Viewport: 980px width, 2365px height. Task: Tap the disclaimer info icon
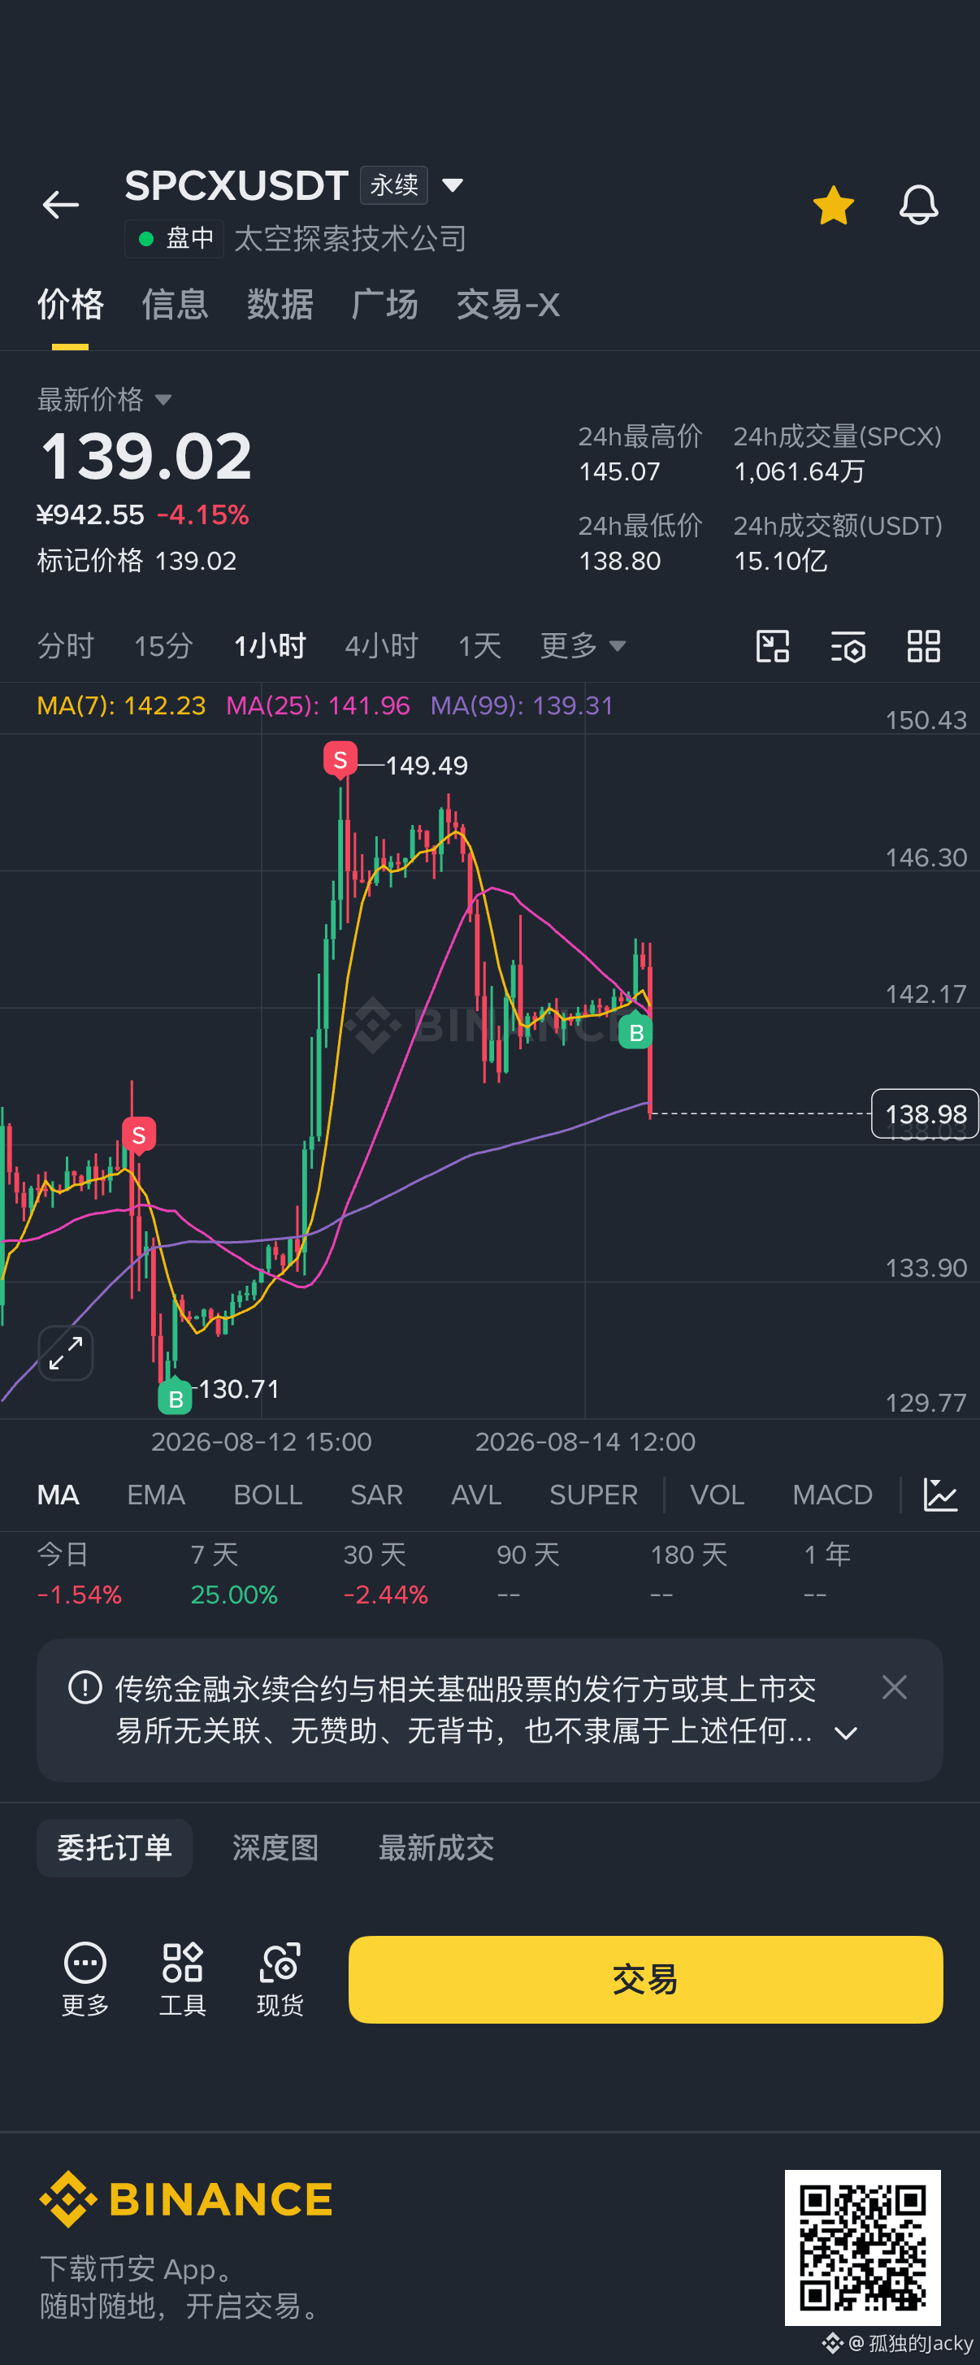(x=85, y=1687)
